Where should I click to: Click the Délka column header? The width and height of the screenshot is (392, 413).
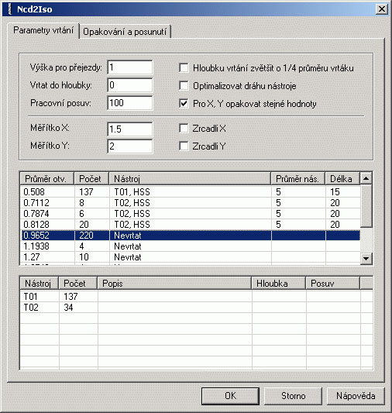tap(342, 179)
